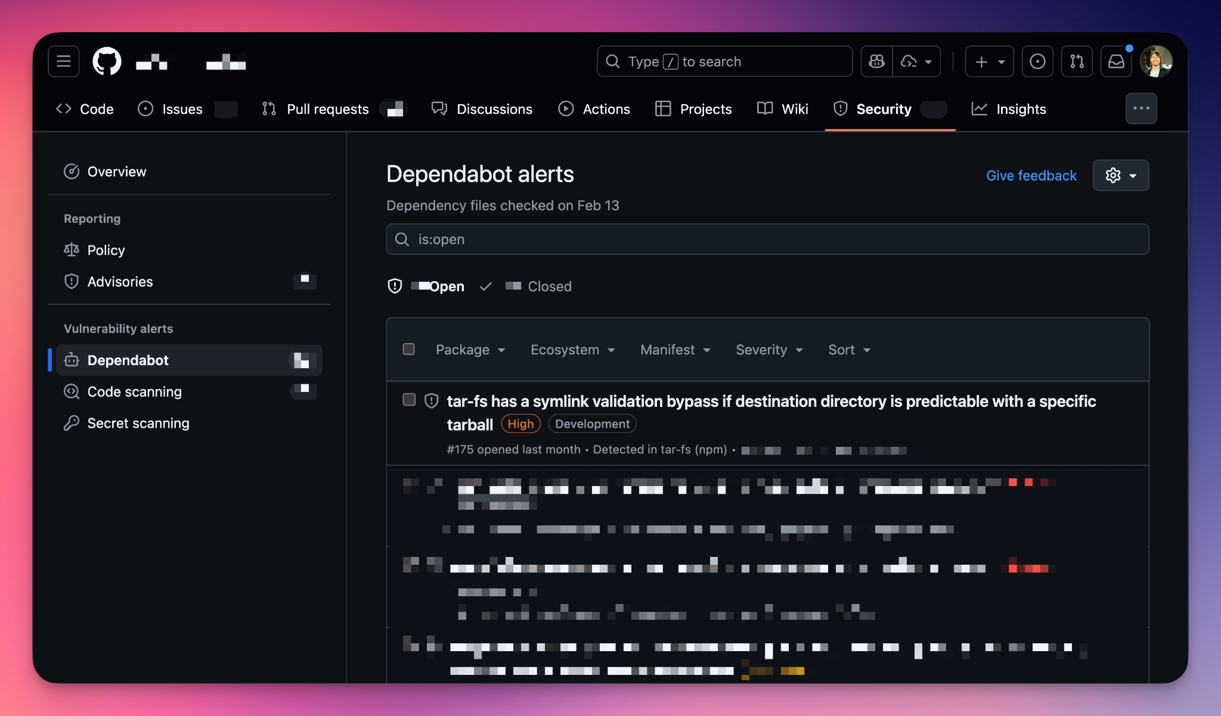
Task: Click the issues circle icon in header
Action: [1037, 61]
